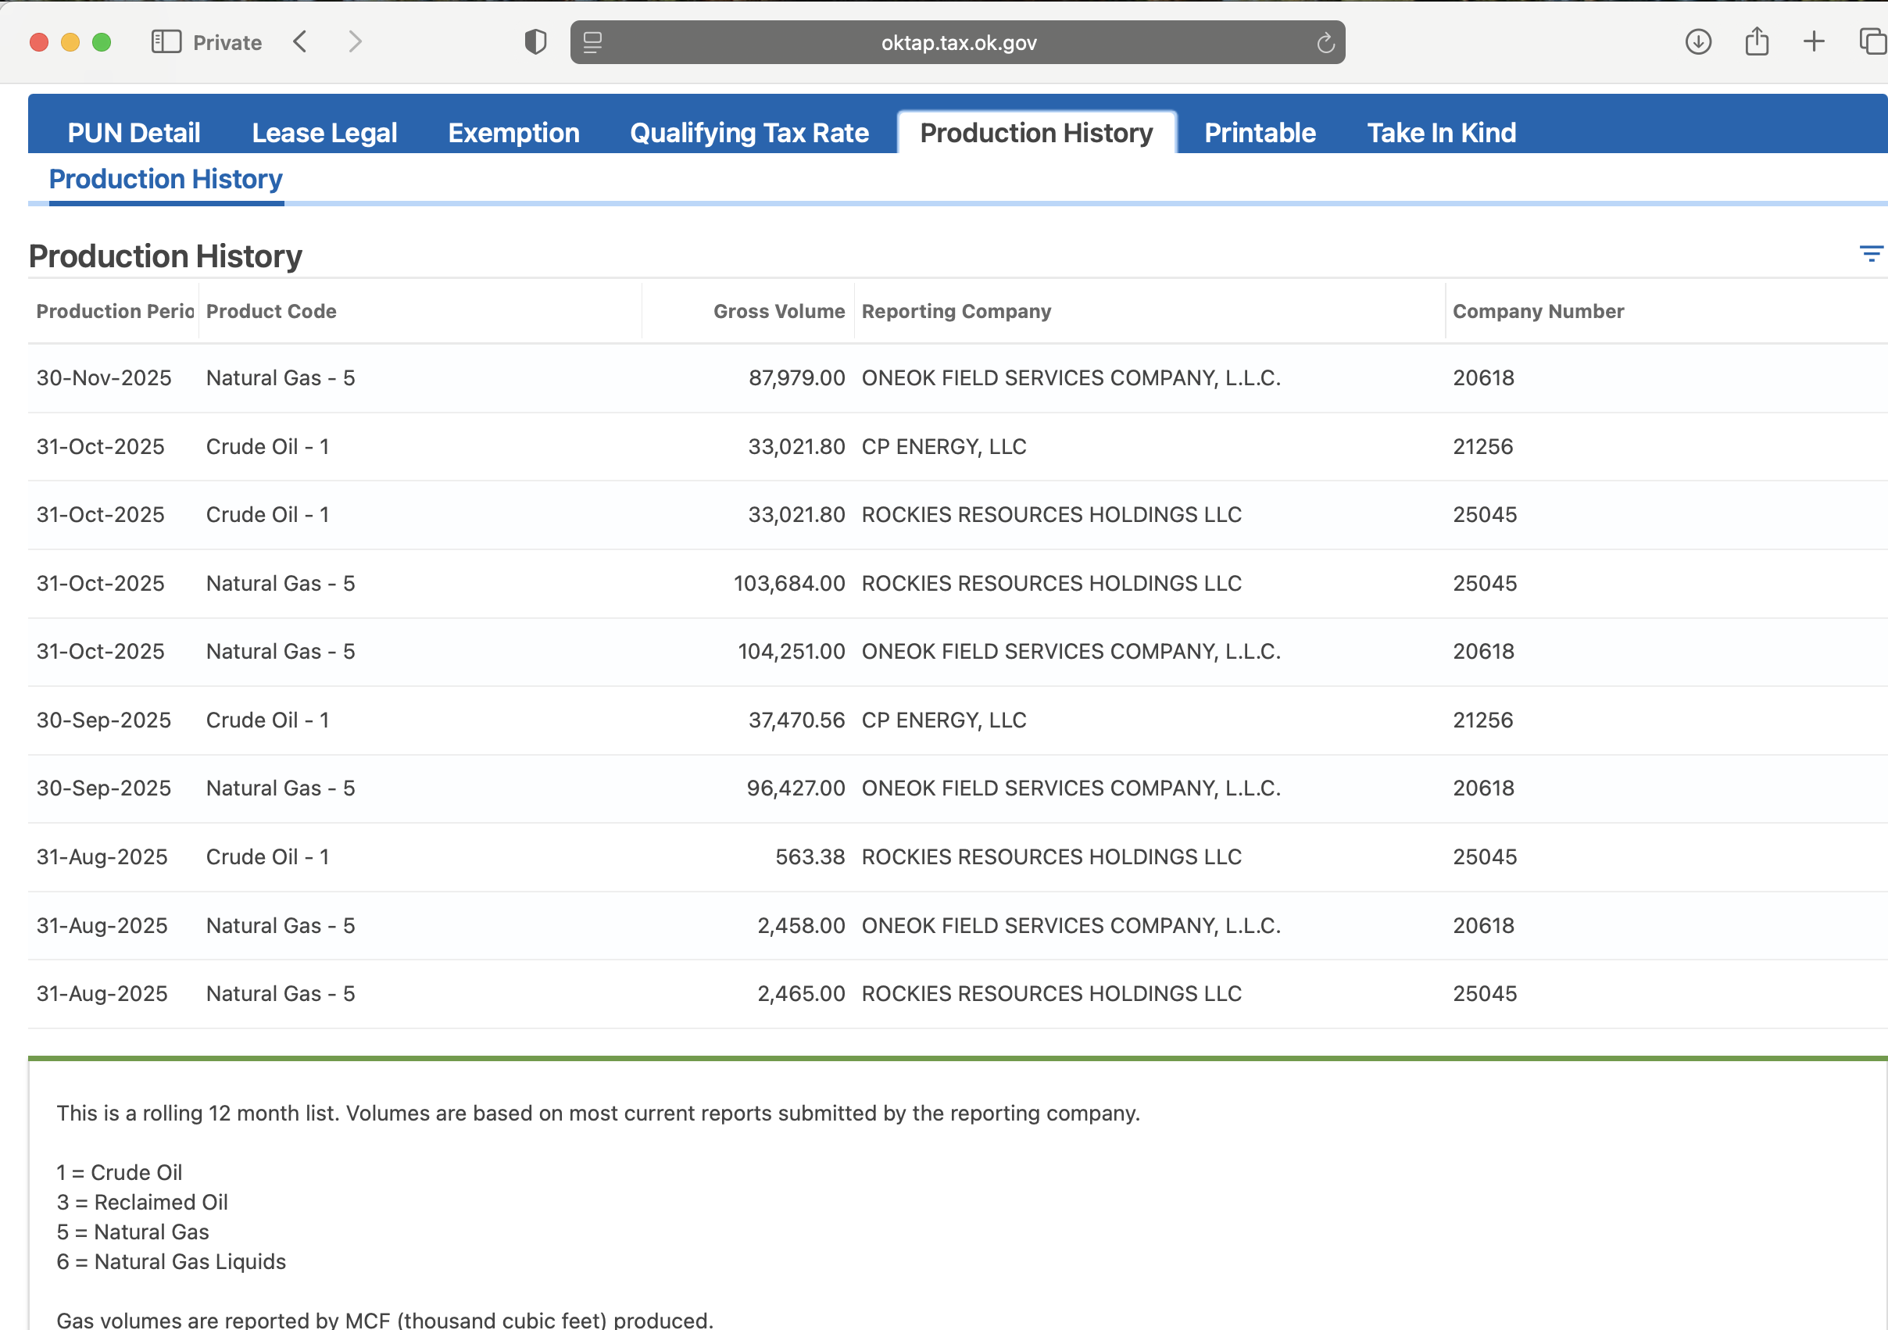
Task: Switch to the Printable tab
Action: (x=1260, y=132)
